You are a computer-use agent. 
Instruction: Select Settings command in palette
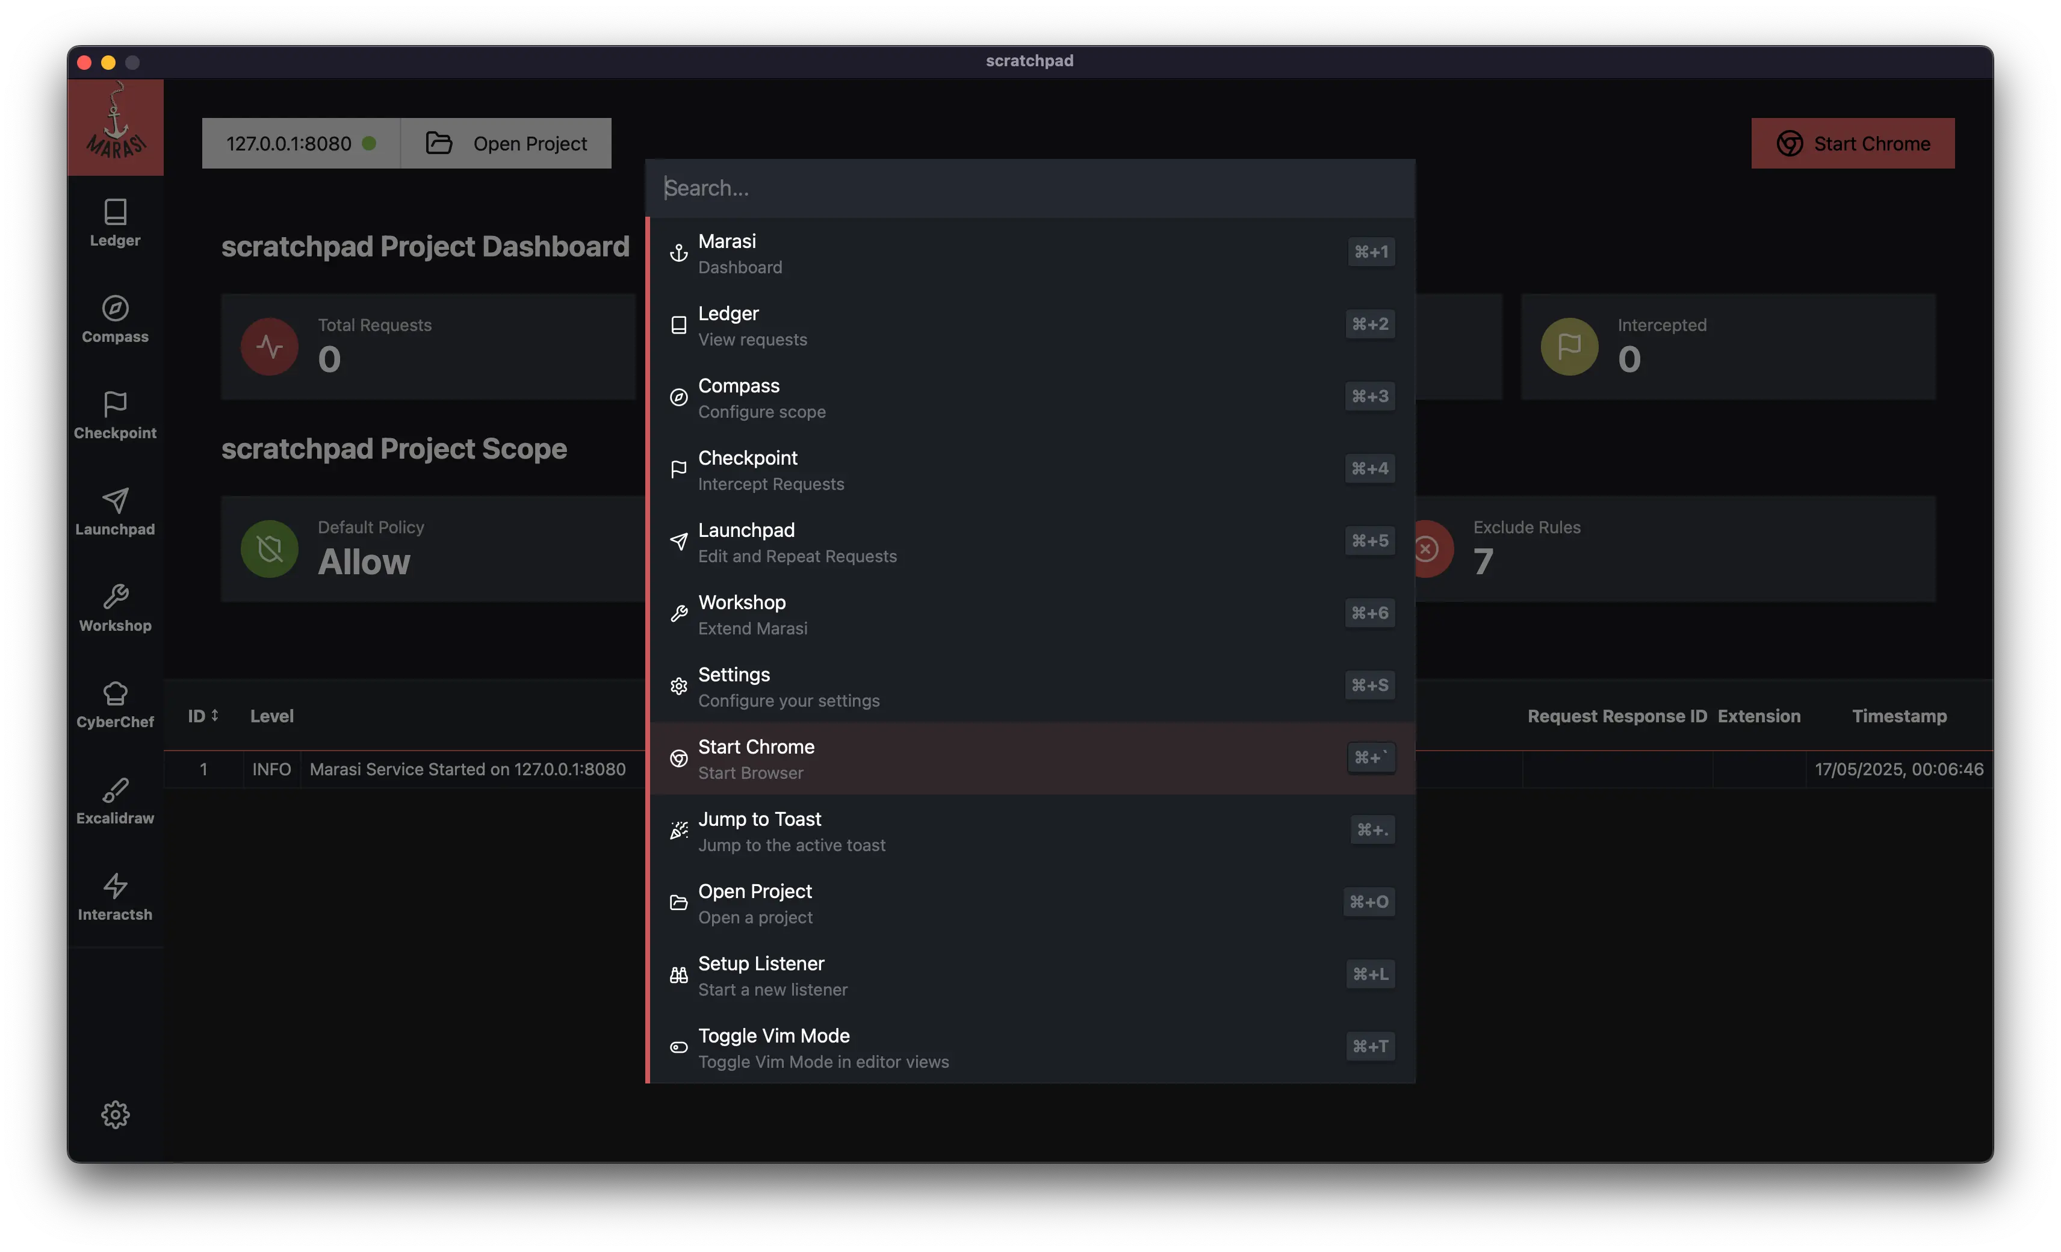pos(1032,687)
